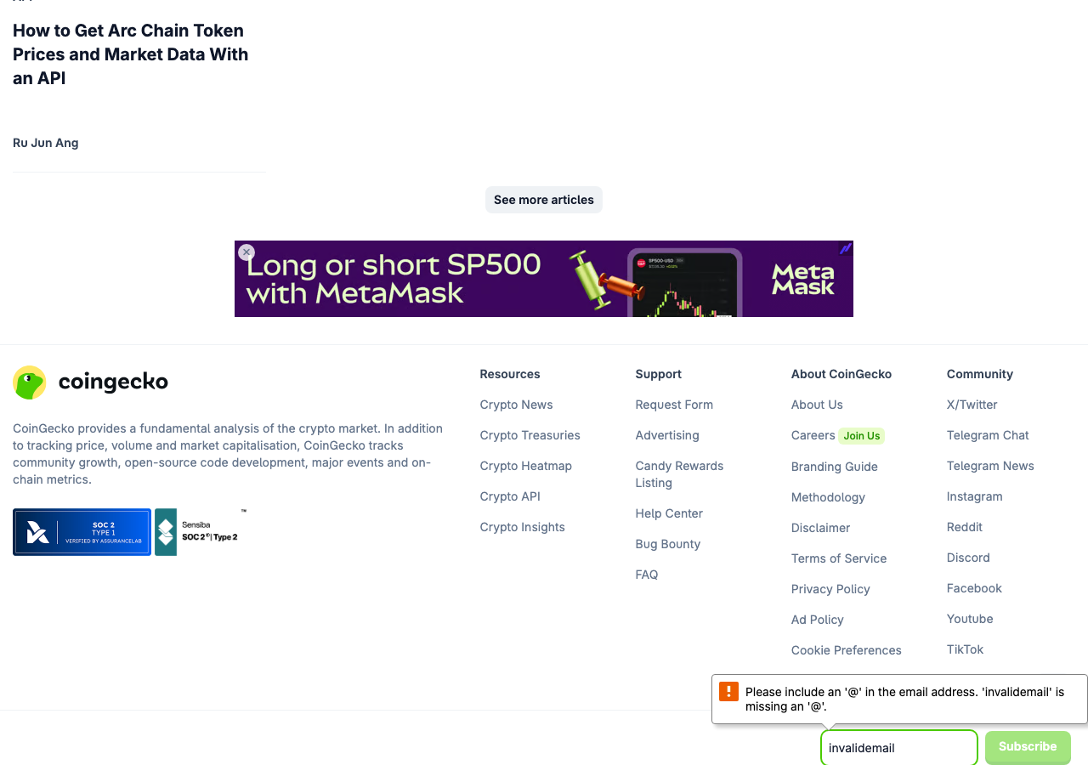The image size is (1088, 765).
Task: Join the Telegram Chat
Action: pyautogui.click(x=988, y=435)
